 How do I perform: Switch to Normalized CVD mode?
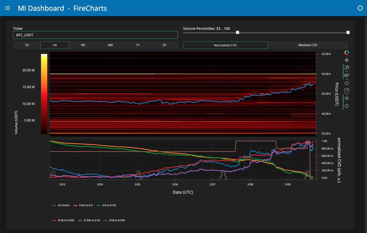click(225, 45)
